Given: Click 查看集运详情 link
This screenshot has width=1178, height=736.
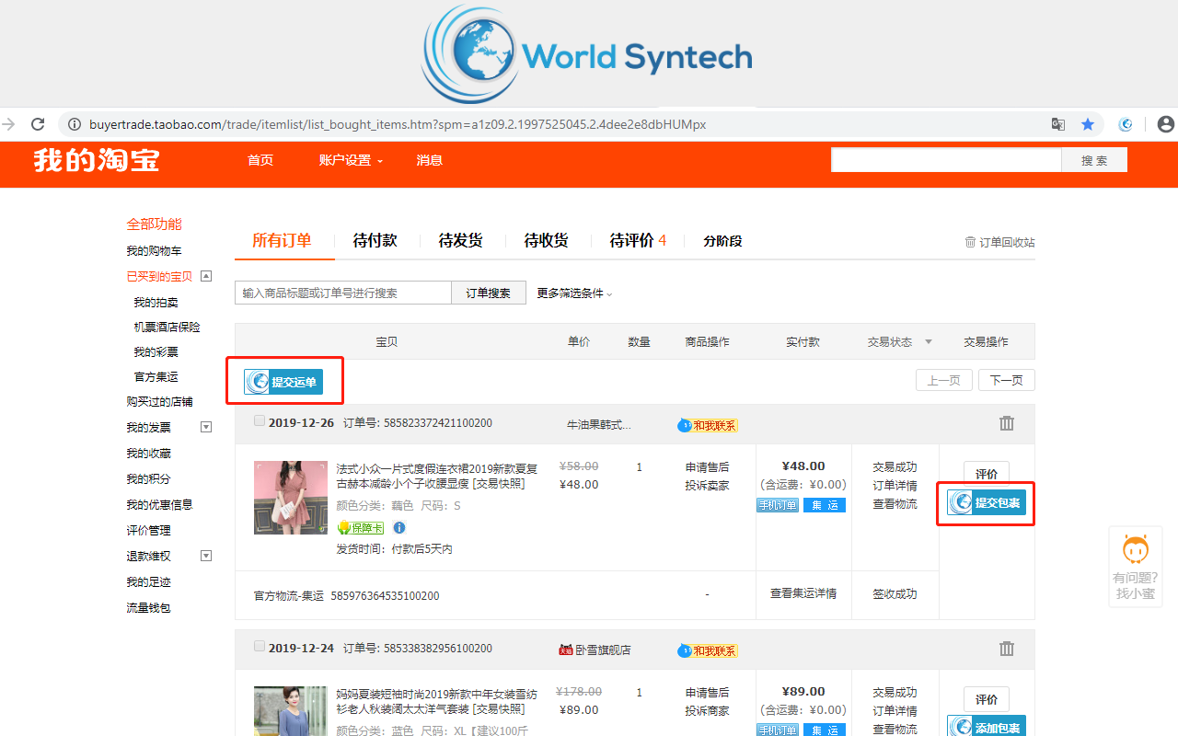Looking at the screenshot, I should 803,593.
